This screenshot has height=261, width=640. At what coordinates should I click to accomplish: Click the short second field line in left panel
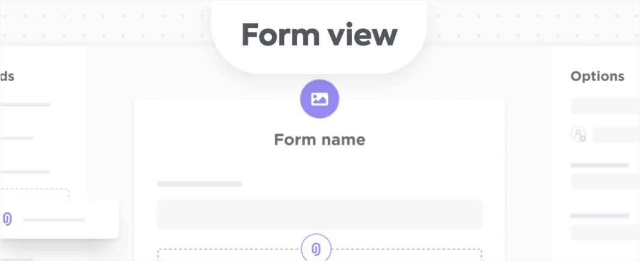16,138
